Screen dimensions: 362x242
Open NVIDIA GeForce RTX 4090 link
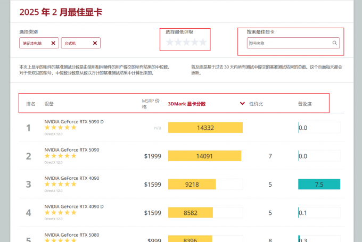point(72,178)
